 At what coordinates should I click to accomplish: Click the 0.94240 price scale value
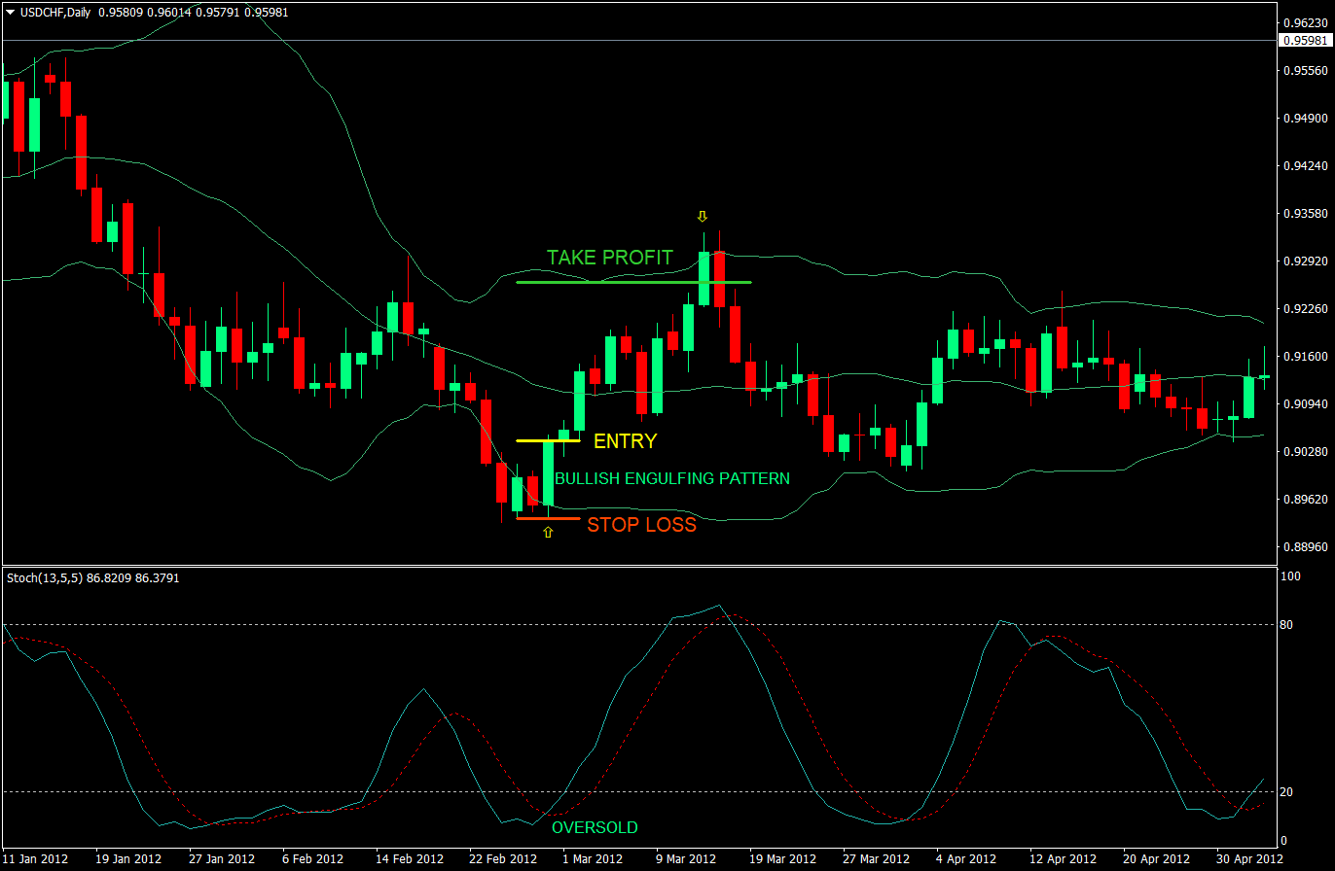coord(1306,166)
